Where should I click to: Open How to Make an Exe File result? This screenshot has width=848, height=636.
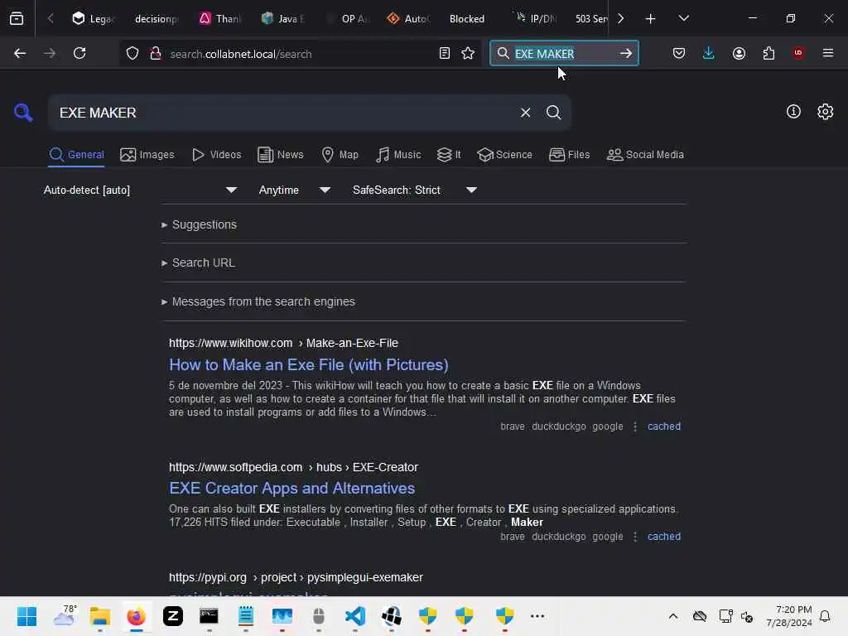(308, 365)
